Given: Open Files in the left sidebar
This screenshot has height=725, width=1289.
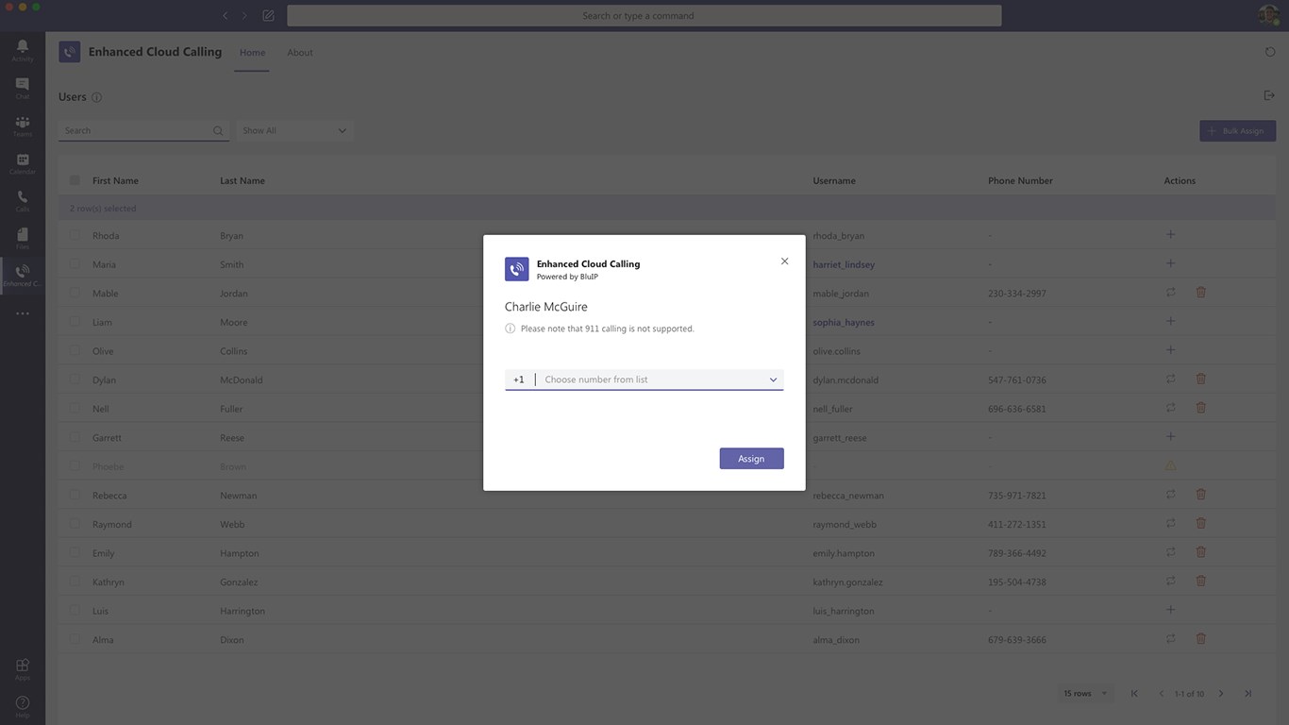Looking at the screenshot, I should (x=23, y=238).
